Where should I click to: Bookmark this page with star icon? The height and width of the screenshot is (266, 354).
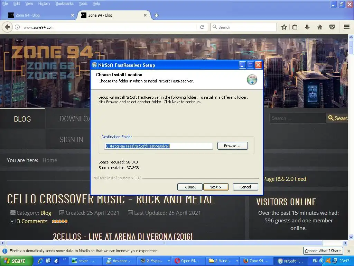(284, 27)
